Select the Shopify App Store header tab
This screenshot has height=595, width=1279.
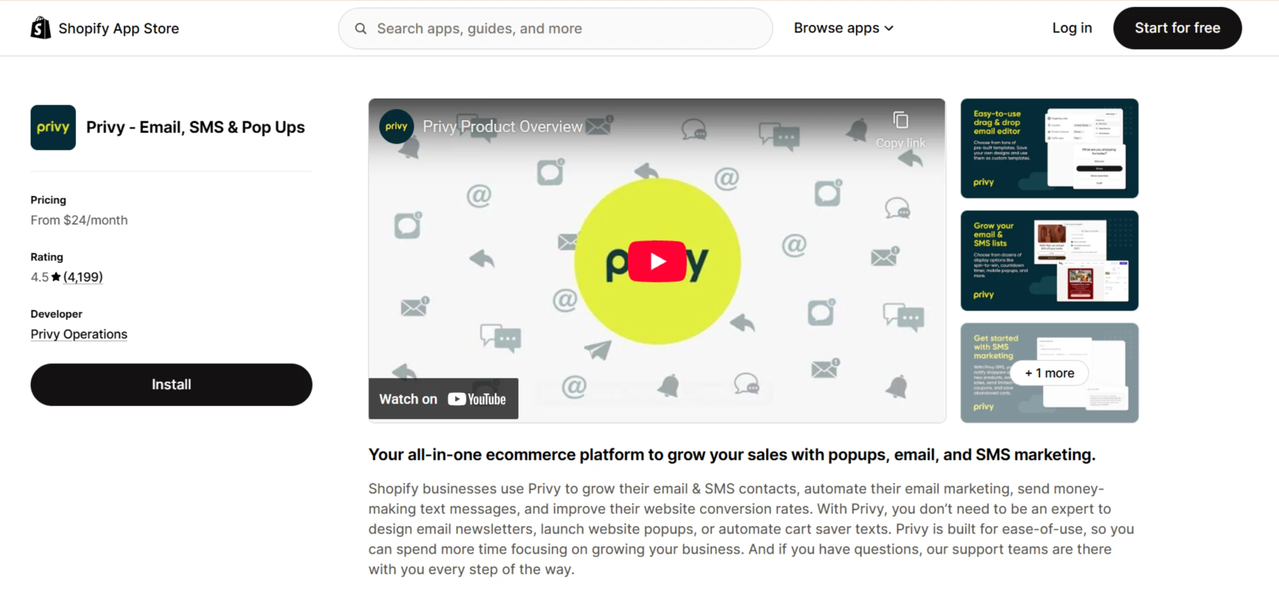click(118, 28)
